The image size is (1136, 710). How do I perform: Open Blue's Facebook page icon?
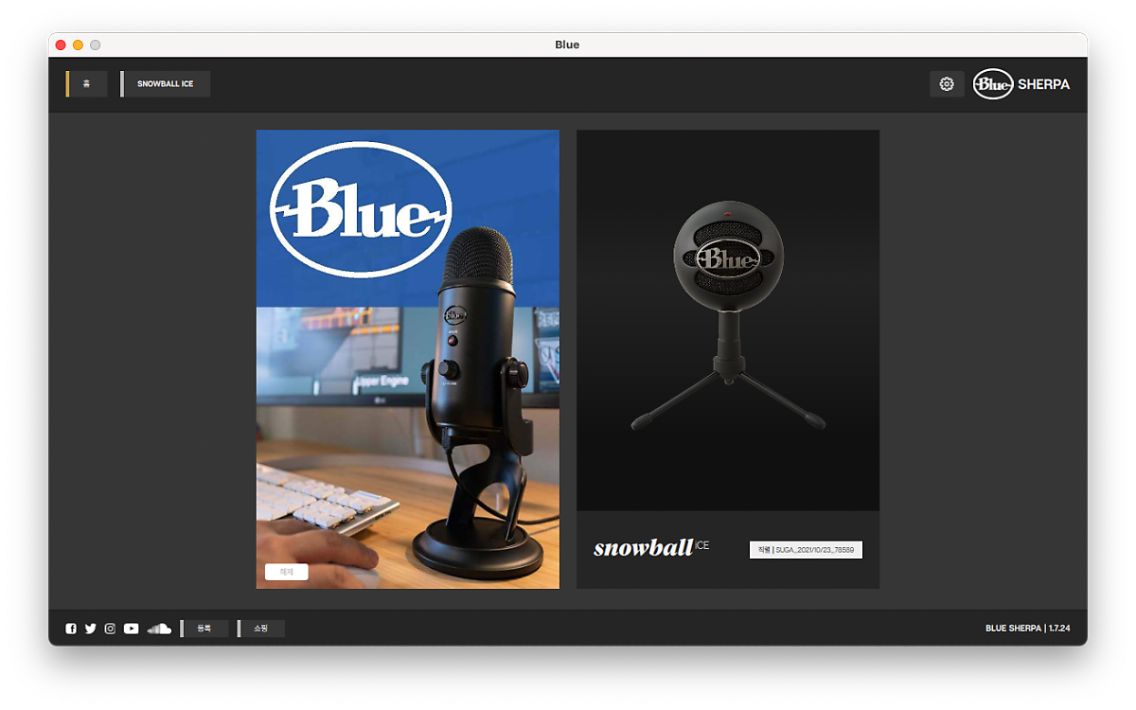[71, 629]
